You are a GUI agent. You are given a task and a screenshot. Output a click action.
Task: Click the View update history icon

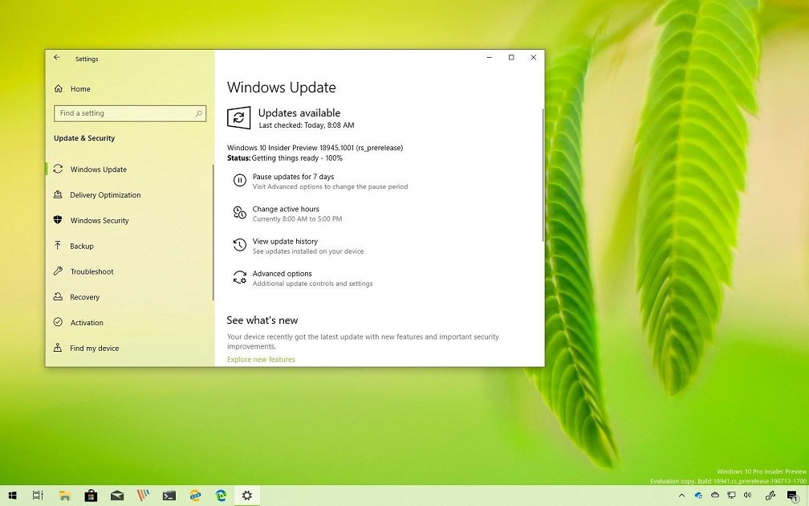(239, 245)
